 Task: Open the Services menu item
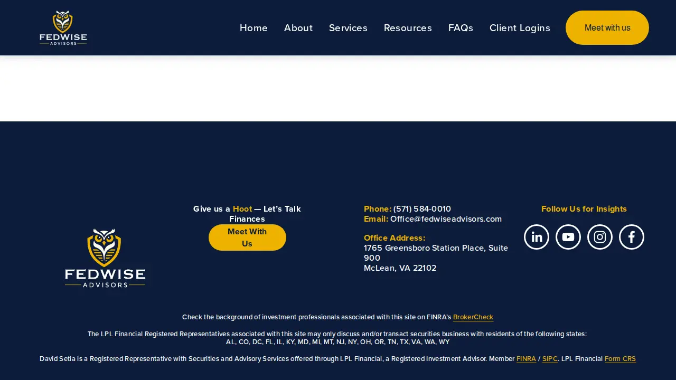coord(348,28)
